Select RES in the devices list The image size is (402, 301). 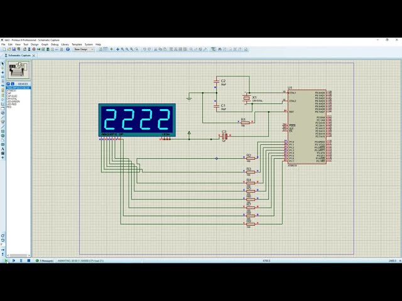tap(9, 107)
